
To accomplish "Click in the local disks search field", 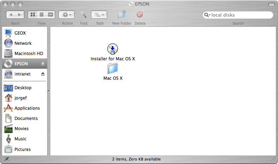I will click(238, 15).
